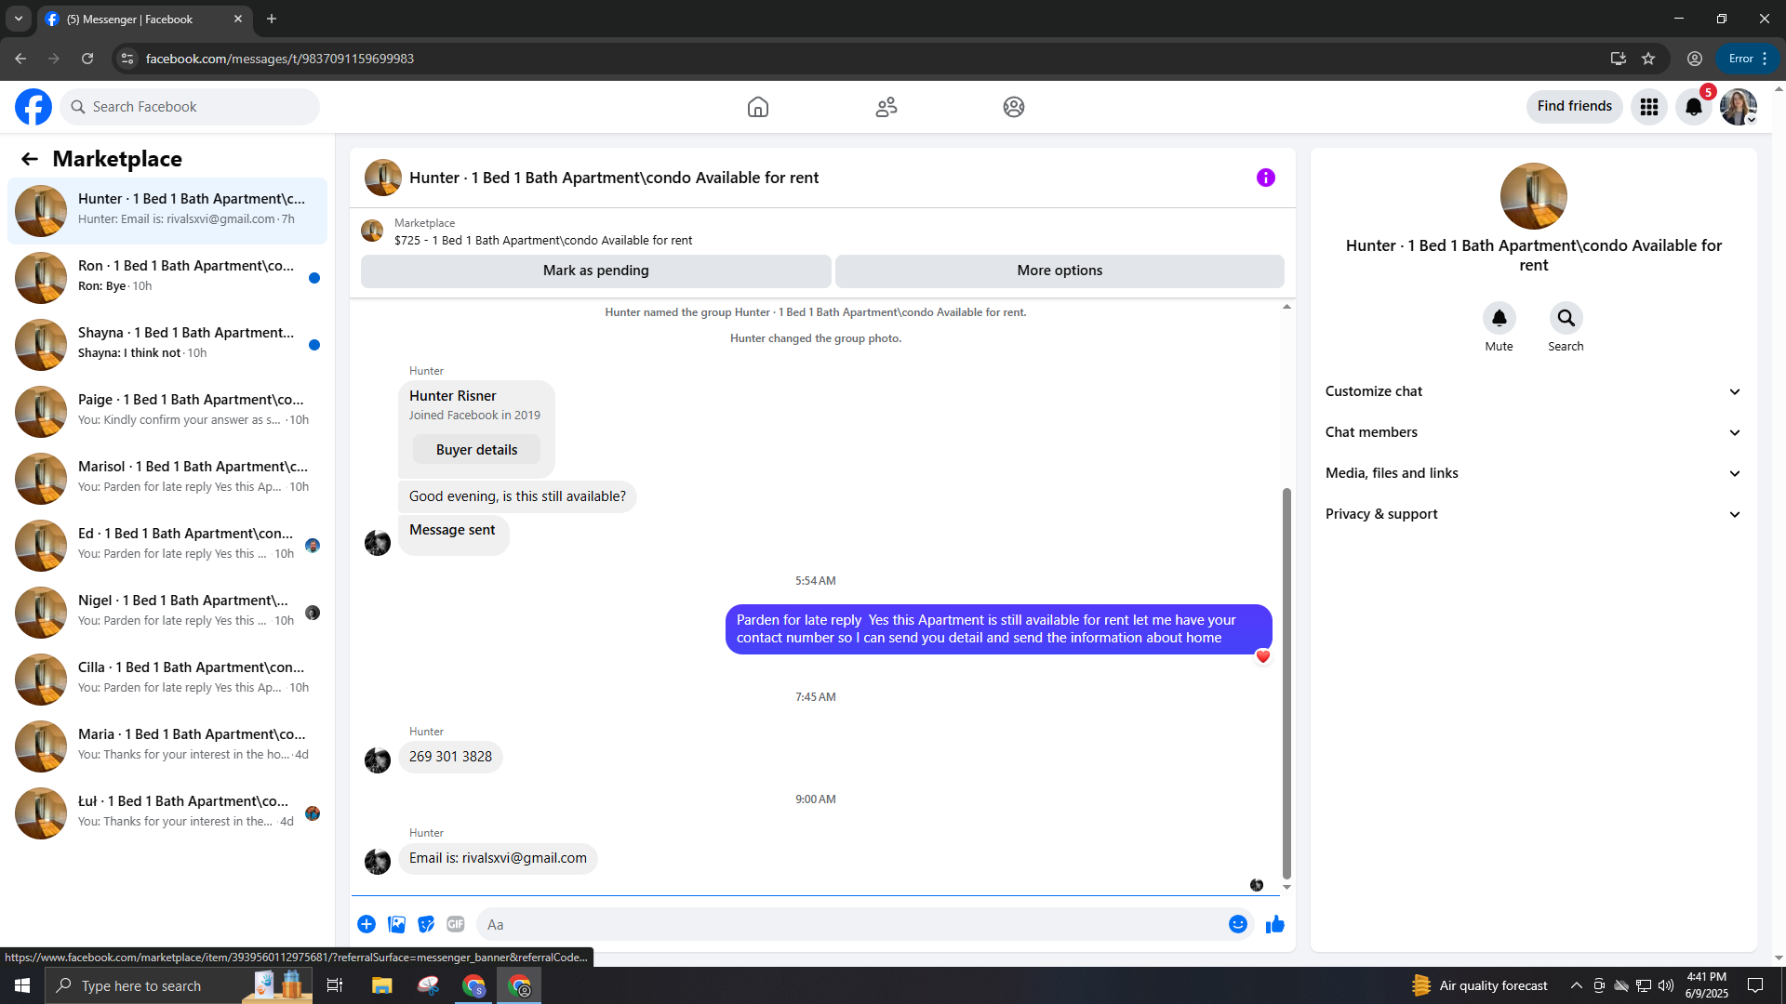
Task: Click the chat messages scrollbar
Action: (x=1286, y=682)
